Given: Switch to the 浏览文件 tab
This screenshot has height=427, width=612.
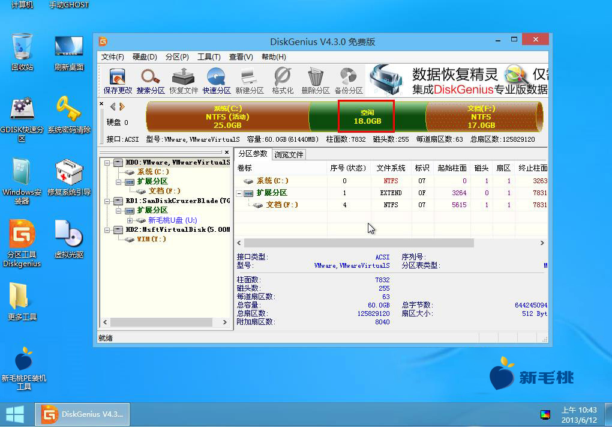Looking at the screenshot, I should coord(289,155).
